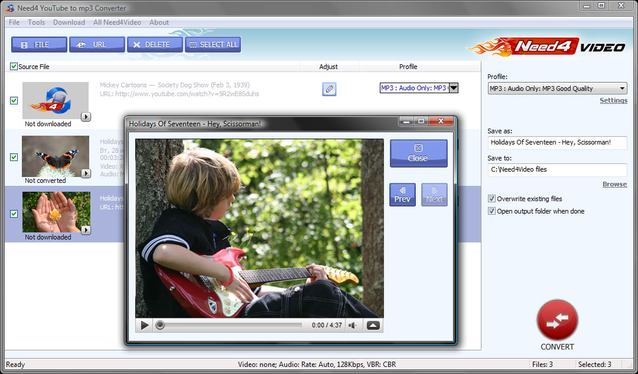Select the butterfly video thumbnail

tap(56, 156)
